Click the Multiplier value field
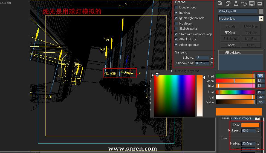Viewport: 266px width, 153px height. pyautogui.click(x=248, y=131)
